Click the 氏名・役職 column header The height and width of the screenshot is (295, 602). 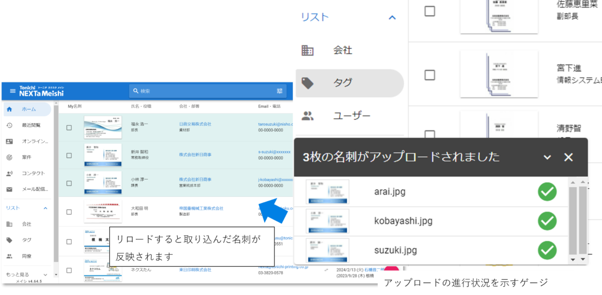click(141, 106)
